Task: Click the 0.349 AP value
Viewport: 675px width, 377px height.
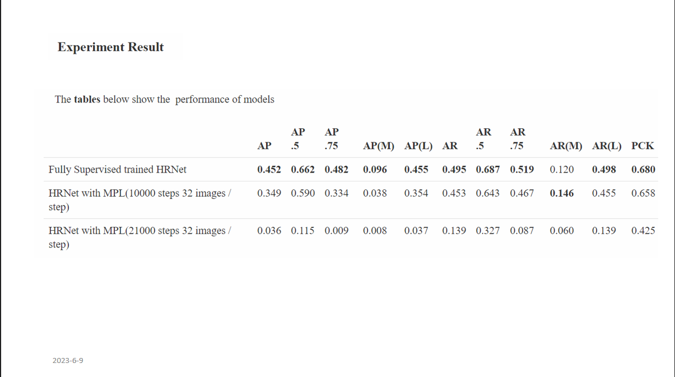Action: pos(269,193)
